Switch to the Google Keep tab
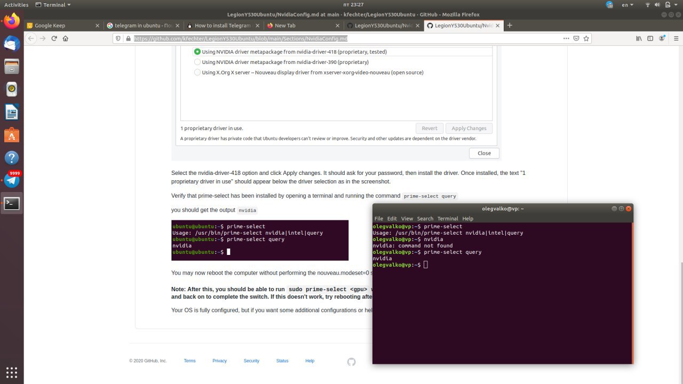 [x=63, y=25]
